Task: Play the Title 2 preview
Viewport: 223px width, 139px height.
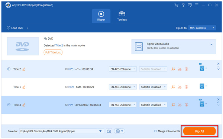Action: 9,69
